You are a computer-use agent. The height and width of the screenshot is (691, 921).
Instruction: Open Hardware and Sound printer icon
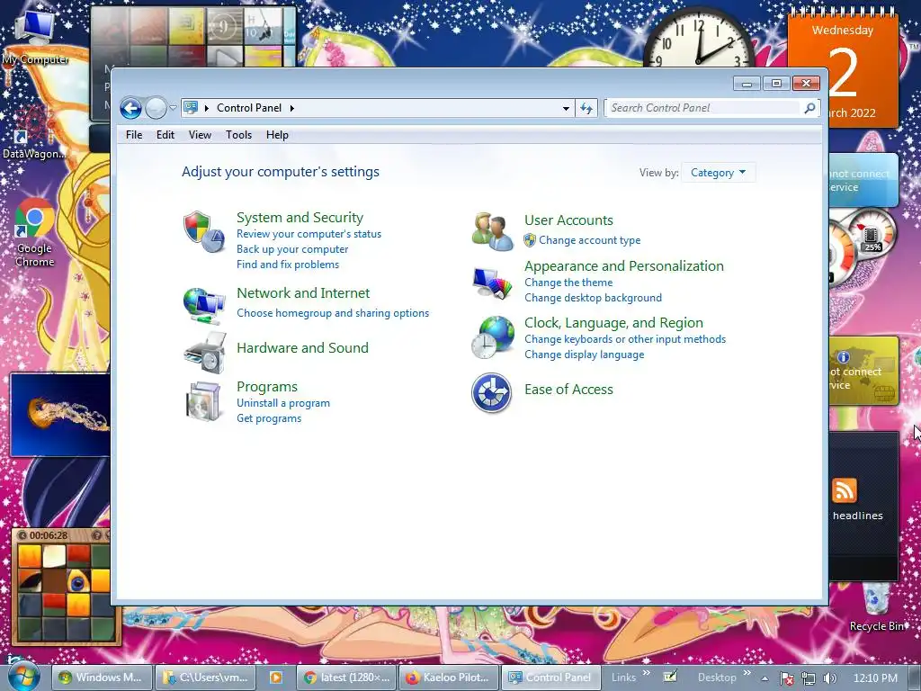(205, 353)
